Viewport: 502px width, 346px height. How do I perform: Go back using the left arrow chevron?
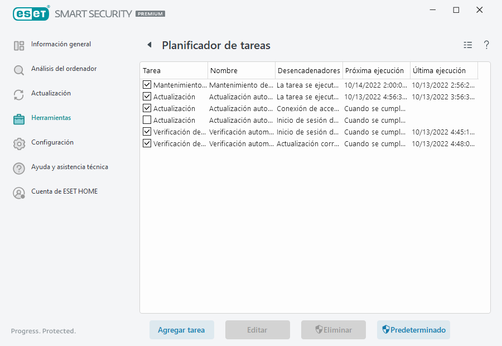click(x=148, y=45)
